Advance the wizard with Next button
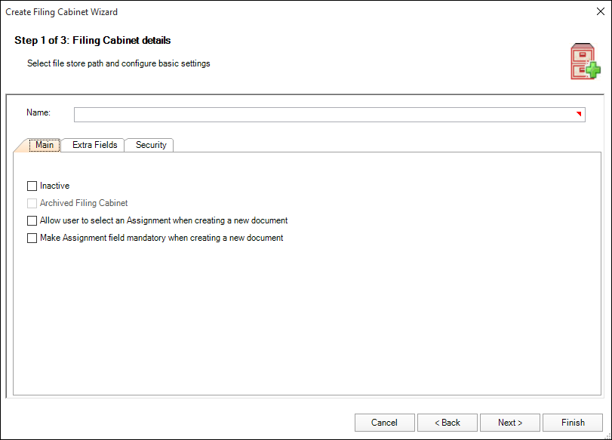The width and height of the screenshot is (612, 440). pyautogui.click(x=509, y=423)
